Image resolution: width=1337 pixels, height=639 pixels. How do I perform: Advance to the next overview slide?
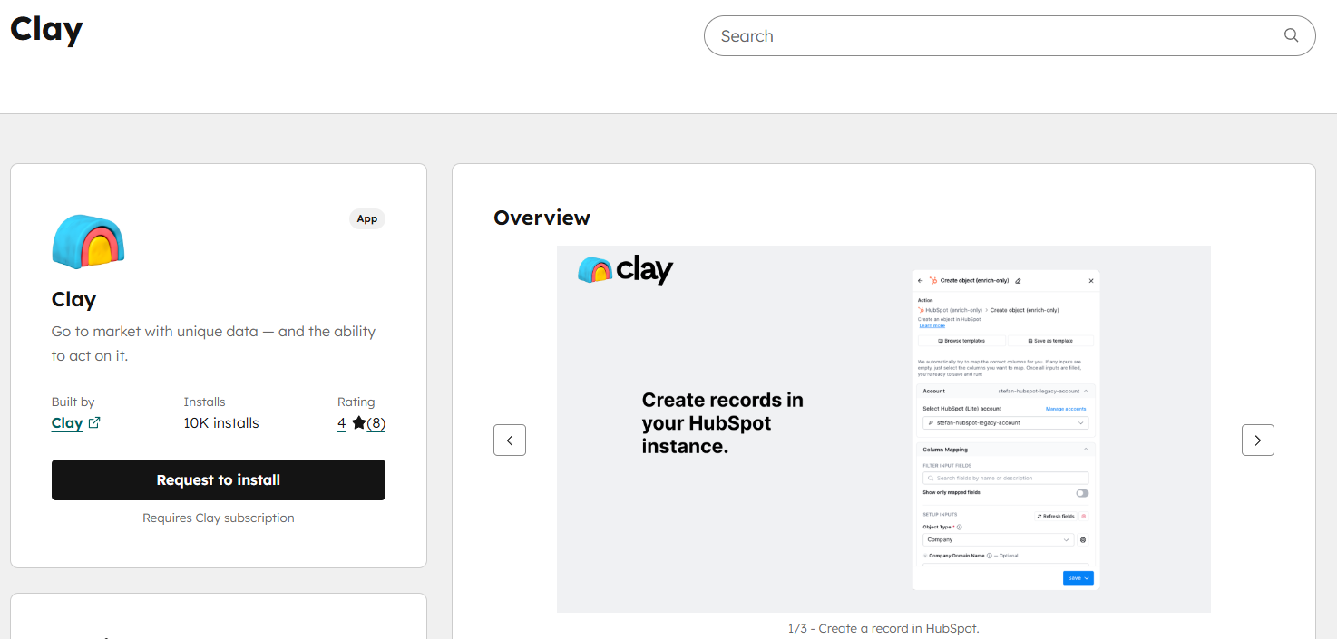click(x=1258, y=441)
